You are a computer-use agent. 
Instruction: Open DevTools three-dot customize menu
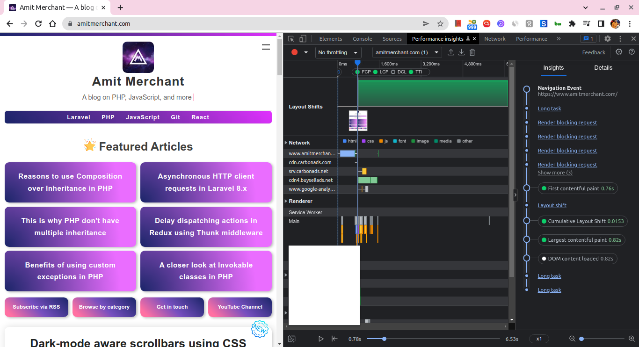(620, 39)
